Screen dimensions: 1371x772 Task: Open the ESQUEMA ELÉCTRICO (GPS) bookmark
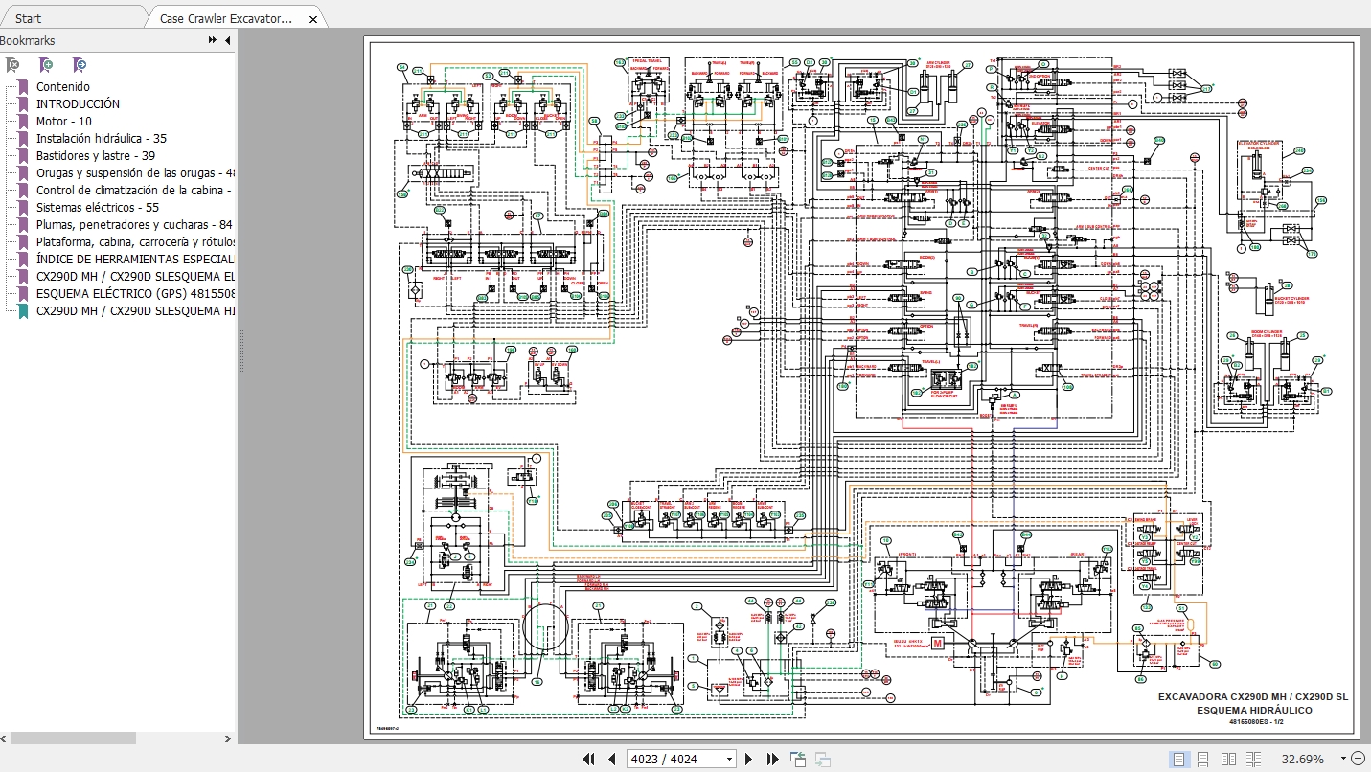click(x=135, y=293)
